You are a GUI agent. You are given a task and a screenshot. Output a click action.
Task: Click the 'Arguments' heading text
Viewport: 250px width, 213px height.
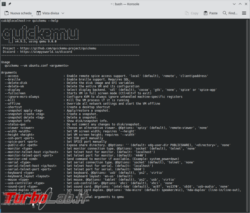pyautogui.click(x=9, y=72)
